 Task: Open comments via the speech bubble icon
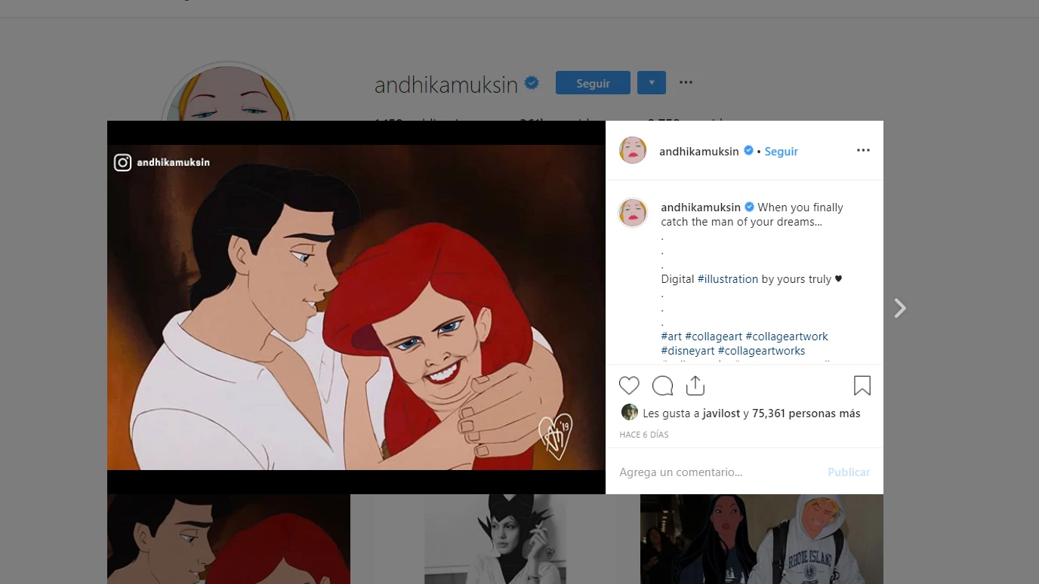pos(662,386)
